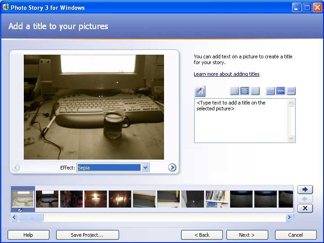
Task: Position title in vertical middle of picture
Action: pos(281,91)
